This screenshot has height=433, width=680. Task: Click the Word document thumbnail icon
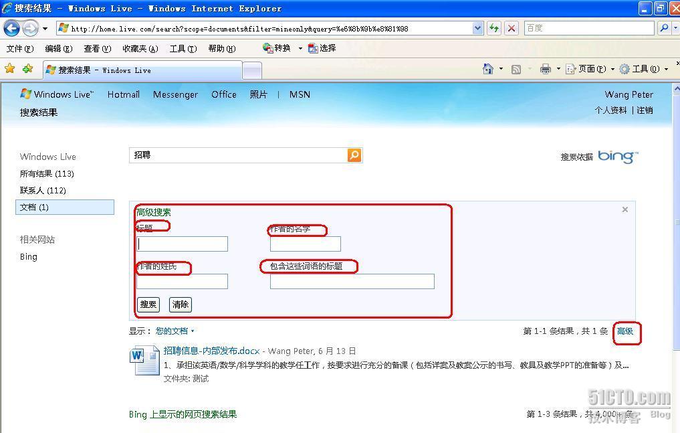pos(144,359)
